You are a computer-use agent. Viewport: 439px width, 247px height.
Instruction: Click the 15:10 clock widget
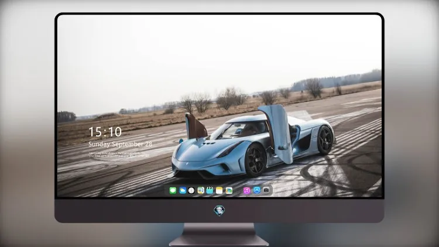click(x=105, y=132)
